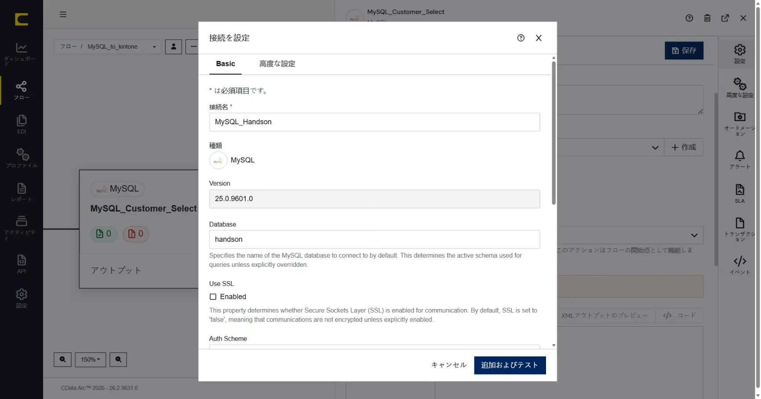Close the MySQL_Customer_Select connector panel
Screen dimensions: 761x399
[x=743, y=18]
